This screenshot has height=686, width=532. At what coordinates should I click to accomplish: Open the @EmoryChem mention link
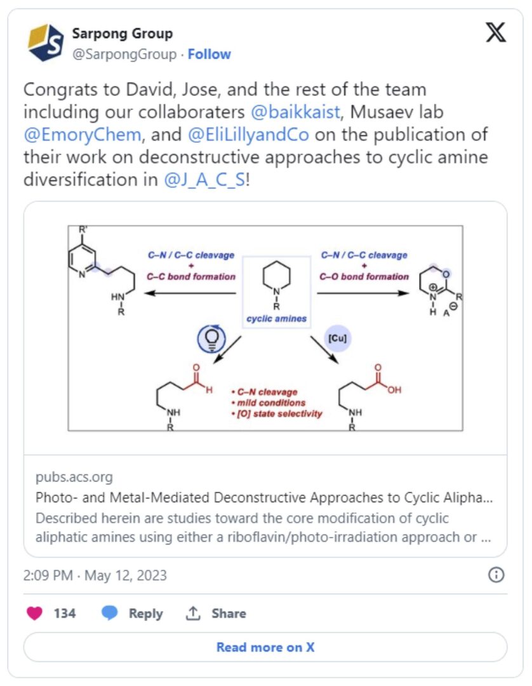click(83, 134)
